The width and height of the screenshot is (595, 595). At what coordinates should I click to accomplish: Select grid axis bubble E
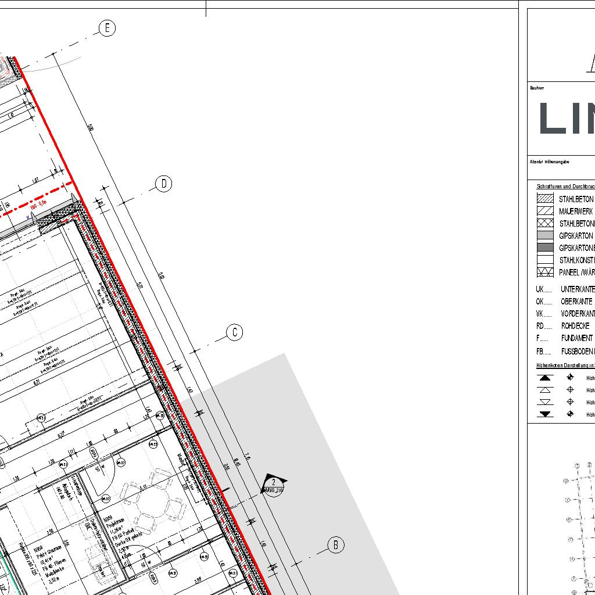point(107,28)
